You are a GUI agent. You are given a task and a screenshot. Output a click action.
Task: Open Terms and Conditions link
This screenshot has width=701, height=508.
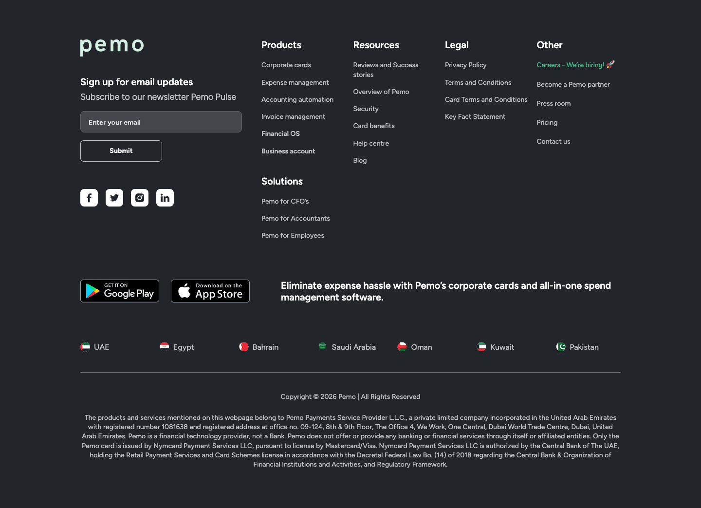(478, 82)
